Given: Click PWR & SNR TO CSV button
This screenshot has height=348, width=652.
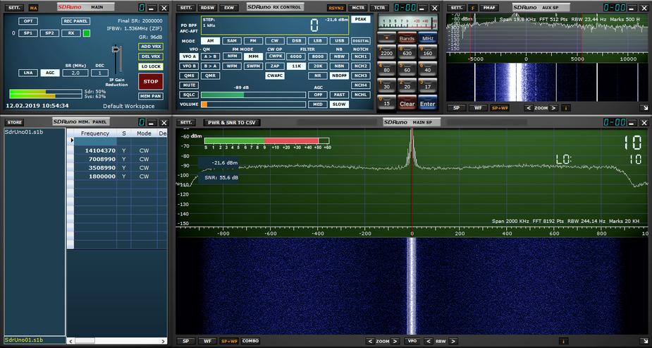Looking at the screenshot, I should coord(232,122).
